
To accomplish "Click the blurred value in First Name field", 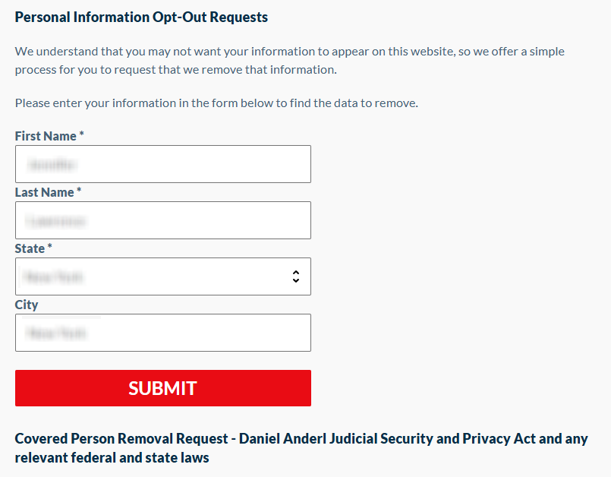I will tap(53, 164).
